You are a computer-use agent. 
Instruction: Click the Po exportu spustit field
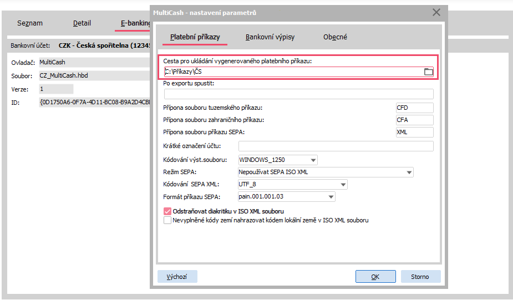pyautogui.click(x=299, y=94)
